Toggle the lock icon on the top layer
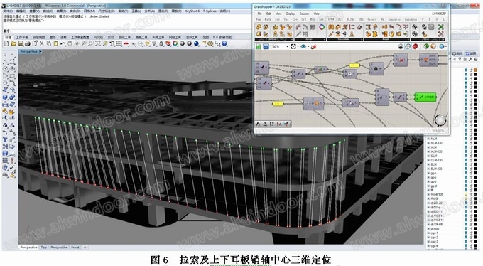The image size is (483, 266). tap(471, 70)
